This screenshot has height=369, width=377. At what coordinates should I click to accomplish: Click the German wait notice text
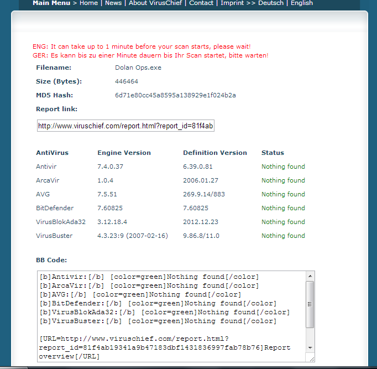[150, 55]
